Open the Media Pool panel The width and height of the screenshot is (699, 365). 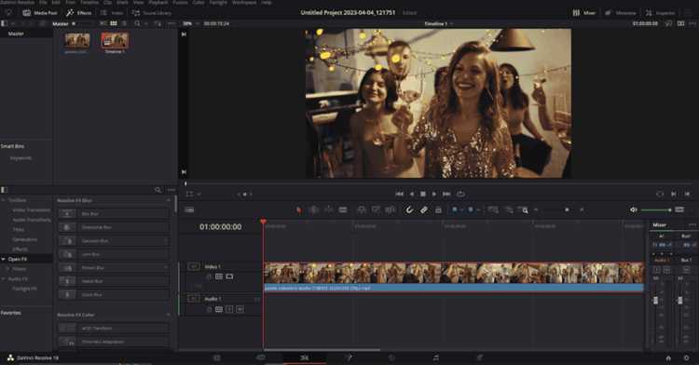[40, 13]
